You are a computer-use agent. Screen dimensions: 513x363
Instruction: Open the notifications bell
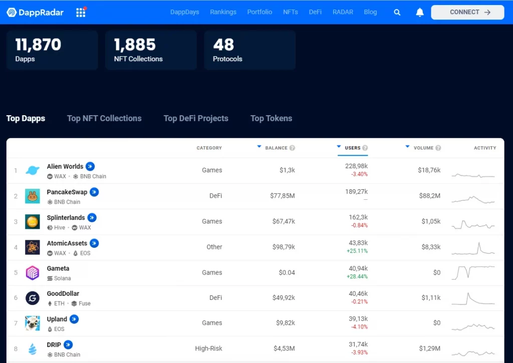coord(420,13)
